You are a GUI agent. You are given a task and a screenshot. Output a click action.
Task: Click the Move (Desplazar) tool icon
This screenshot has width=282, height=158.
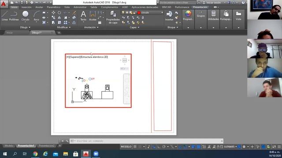coord(53,13)
